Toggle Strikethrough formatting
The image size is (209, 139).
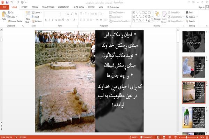[x=59, y=20]
